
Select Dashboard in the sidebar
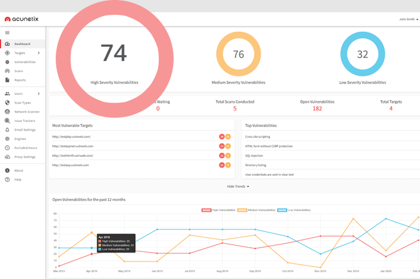(22, 44)
